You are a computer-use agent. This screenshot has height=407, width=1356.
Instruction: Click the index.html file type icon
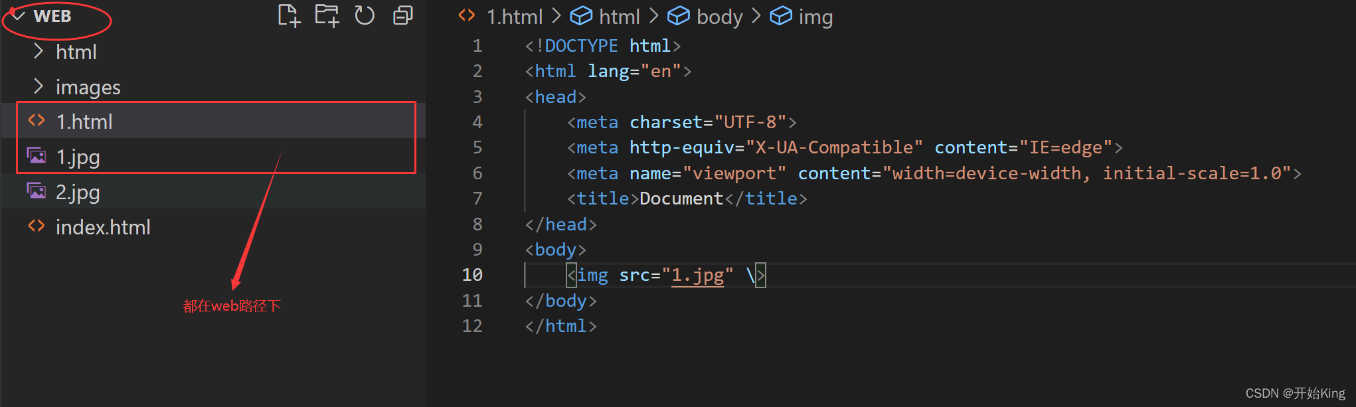pyautogui.click(x=37, y=226)
